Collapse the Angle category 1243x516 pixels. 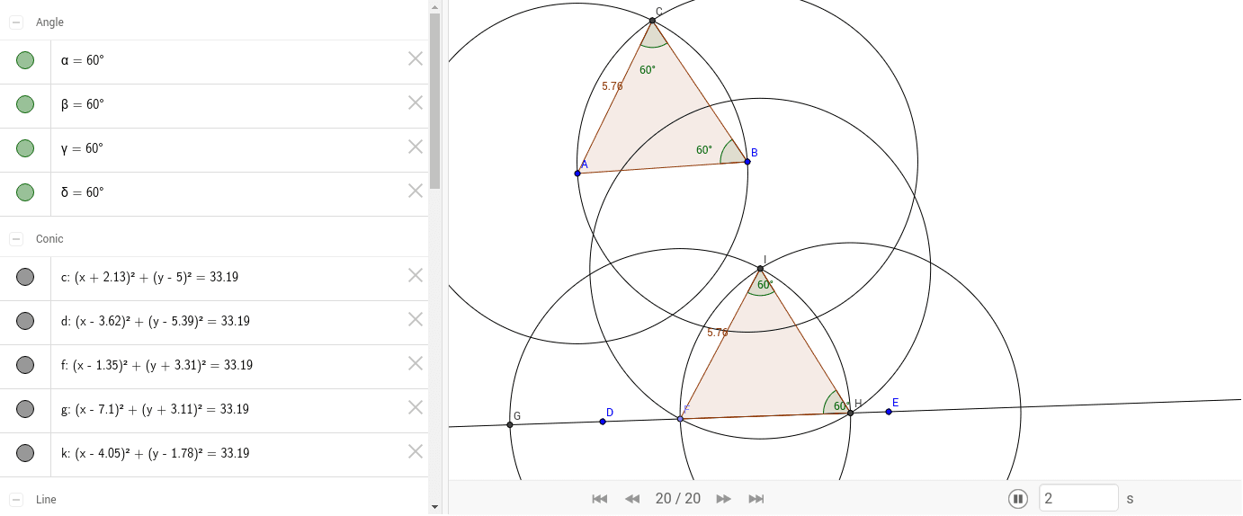[16, 22]
